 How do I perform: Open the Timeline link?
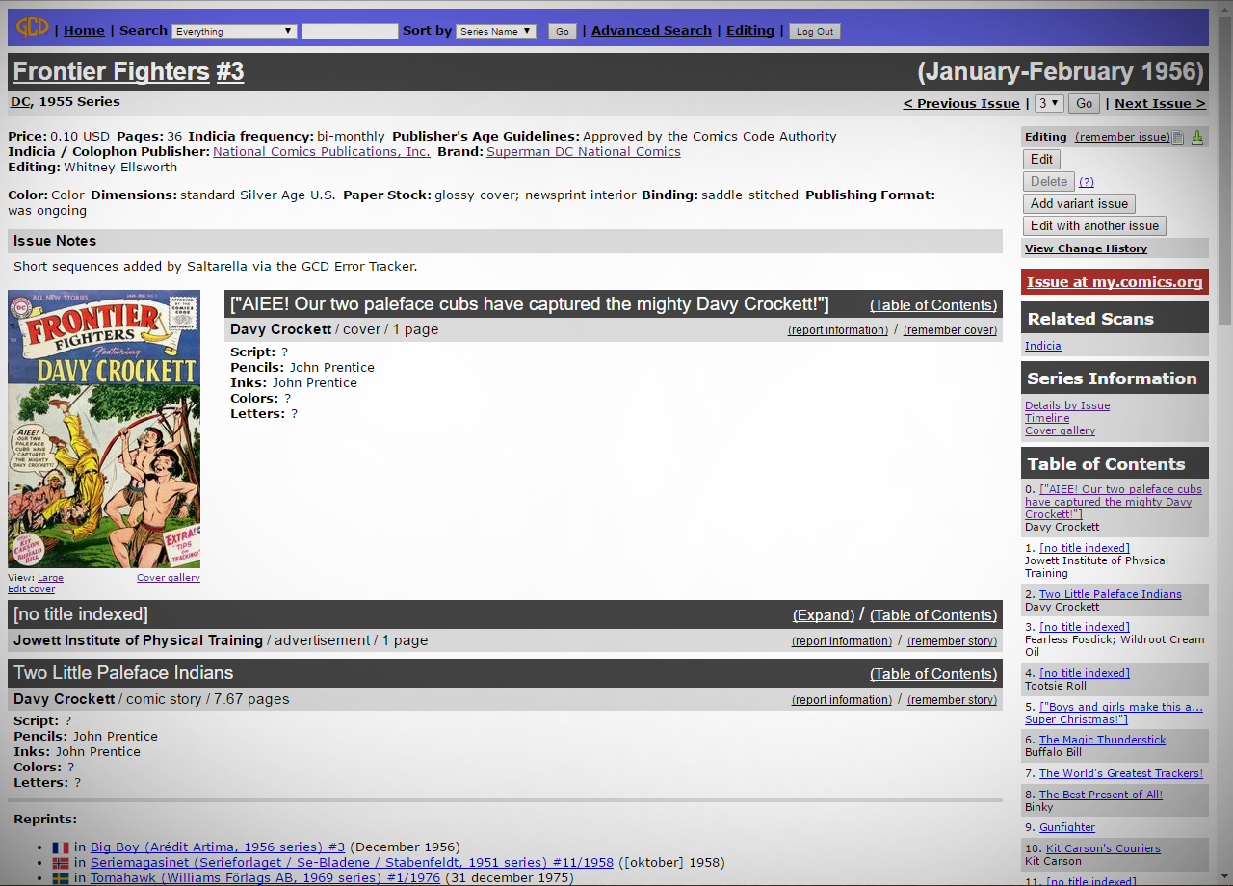point(1047,418)
